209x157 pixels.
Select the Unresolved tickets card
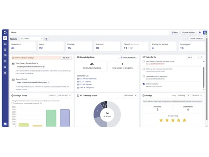click(23, 46)
